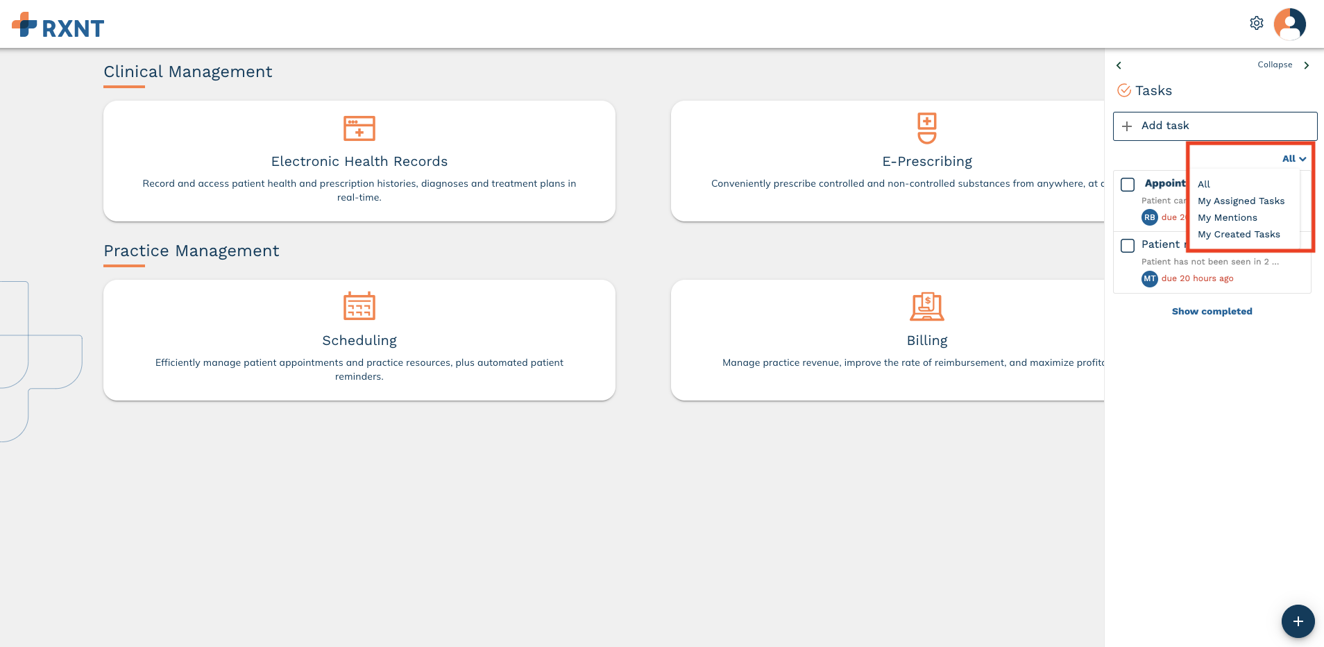Click the Electronic Health Records description text

(x=359, y=190)
